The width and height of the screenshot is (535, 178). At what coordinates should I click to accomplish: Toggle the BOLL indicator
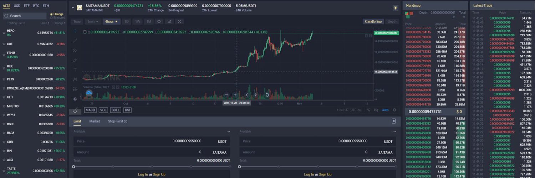[x=116, y=110]
